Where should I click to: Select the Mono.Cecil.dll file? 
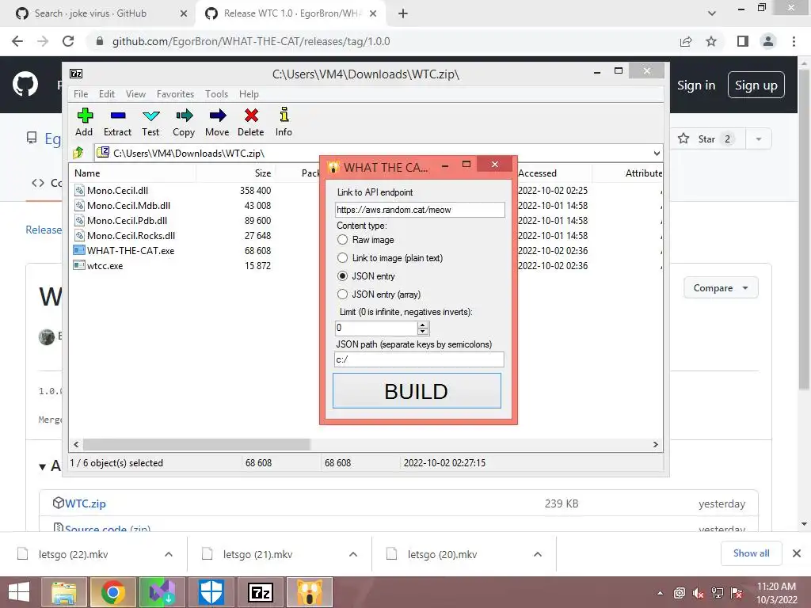pos(117,190)
